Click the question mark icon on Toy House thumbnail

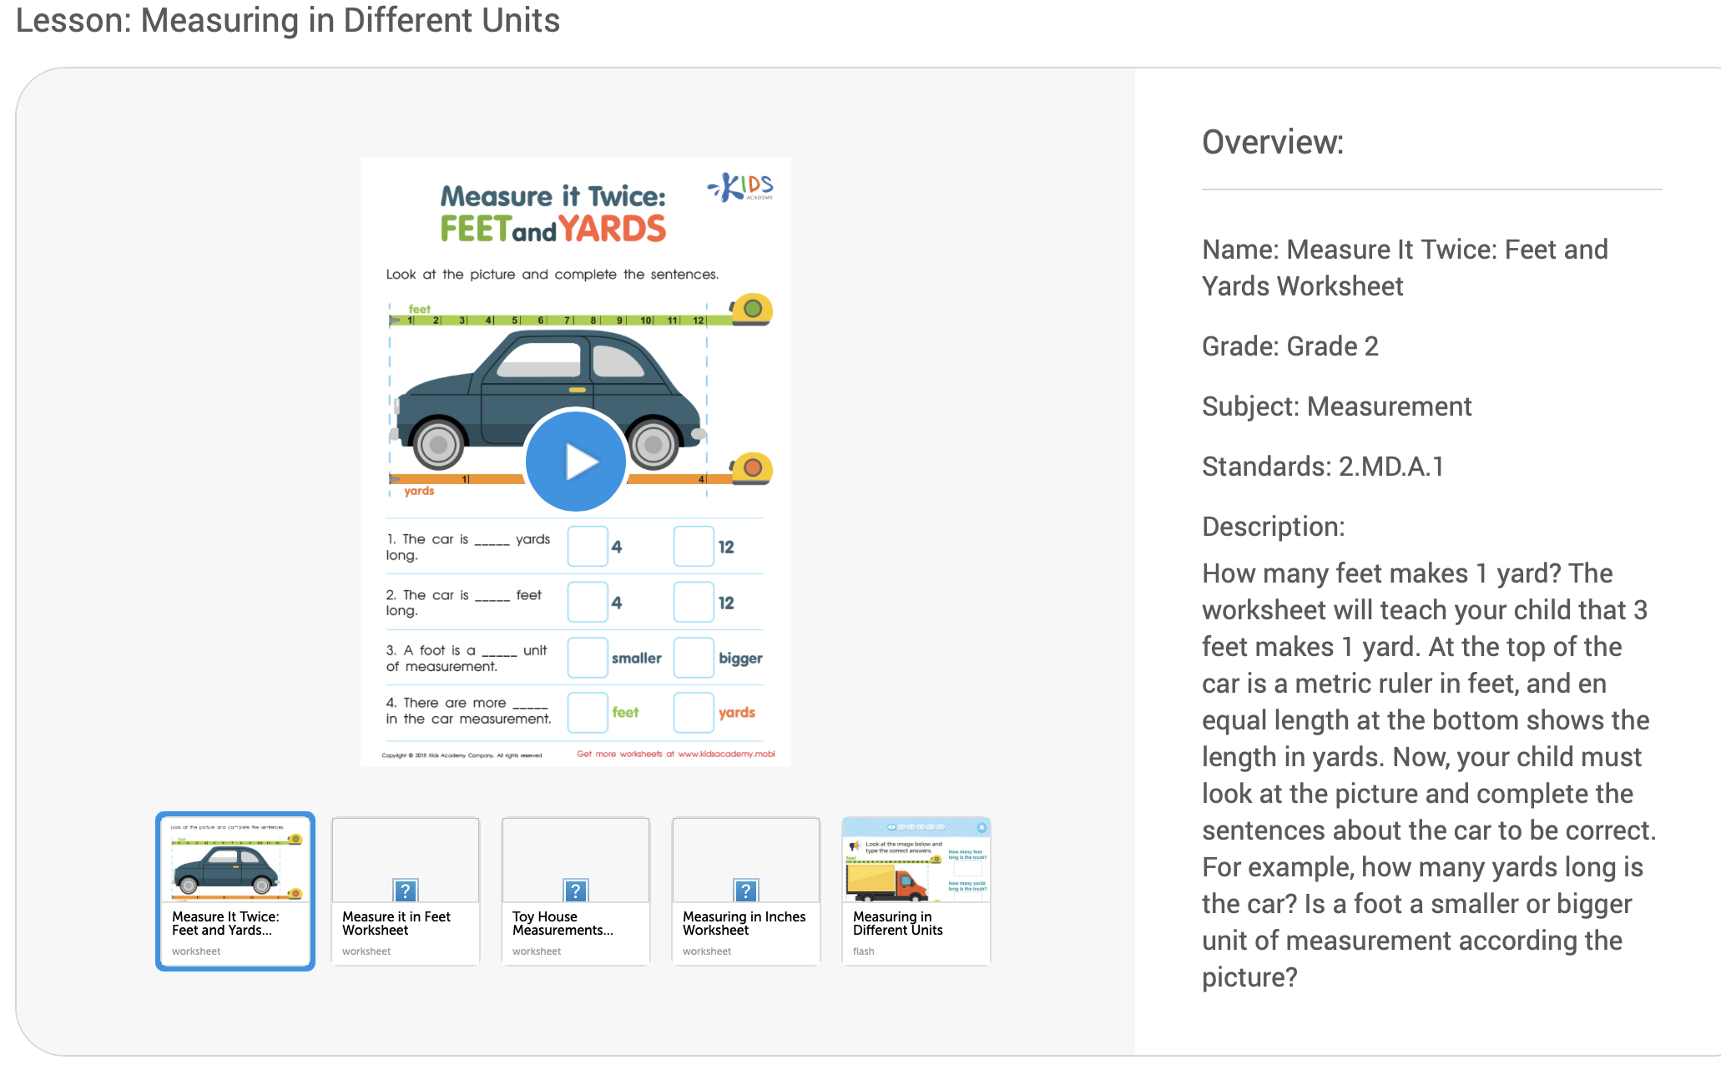coord(576,891)
